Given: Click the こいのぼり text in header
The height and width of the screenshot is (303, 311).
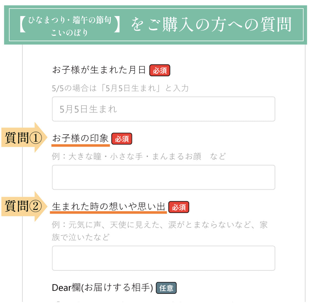Looking at the screenshot, I should 69,33.
